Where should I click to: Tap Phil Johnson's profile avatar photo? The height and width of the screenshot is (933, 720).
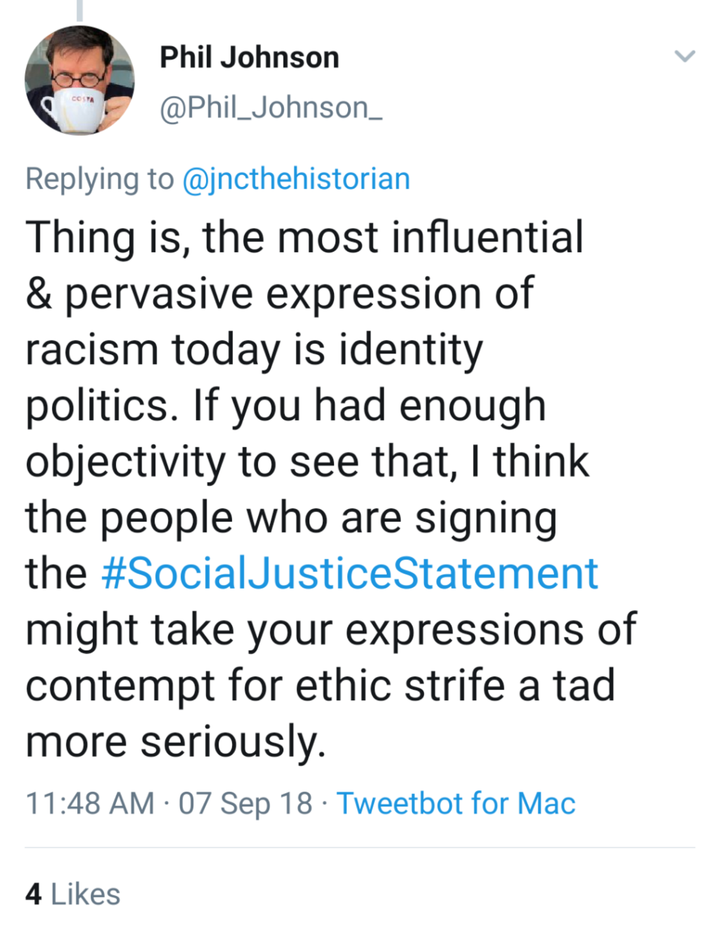(80, 80)
